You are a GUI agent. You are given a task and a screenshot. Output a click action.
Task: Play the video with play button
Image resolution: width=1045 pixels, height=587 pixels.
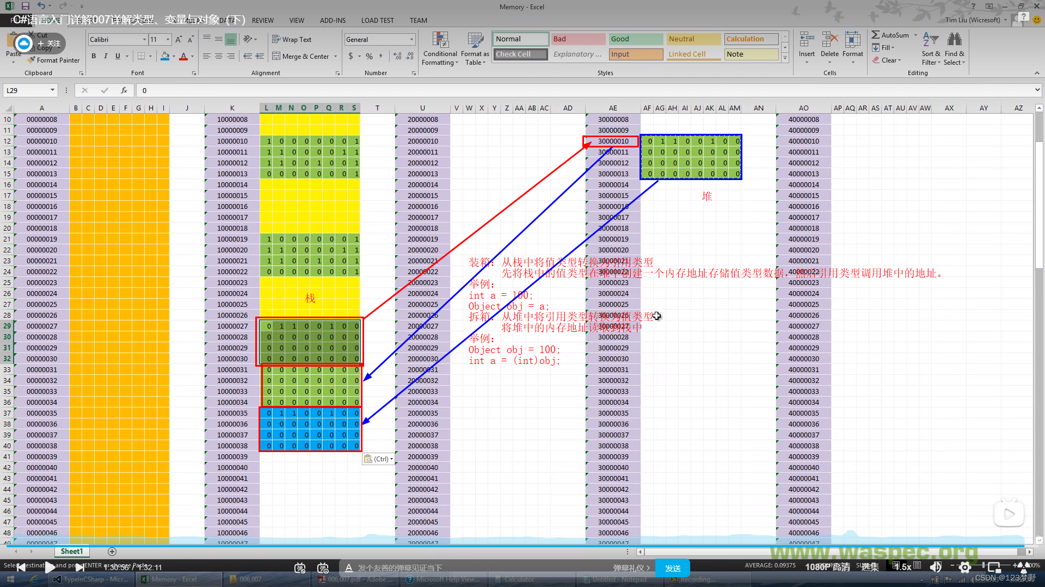[49, 568]
